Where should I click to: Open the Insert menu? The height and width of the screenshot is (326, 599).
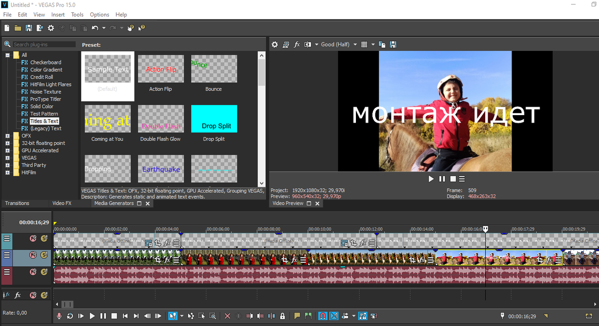[x=58, y=14]
